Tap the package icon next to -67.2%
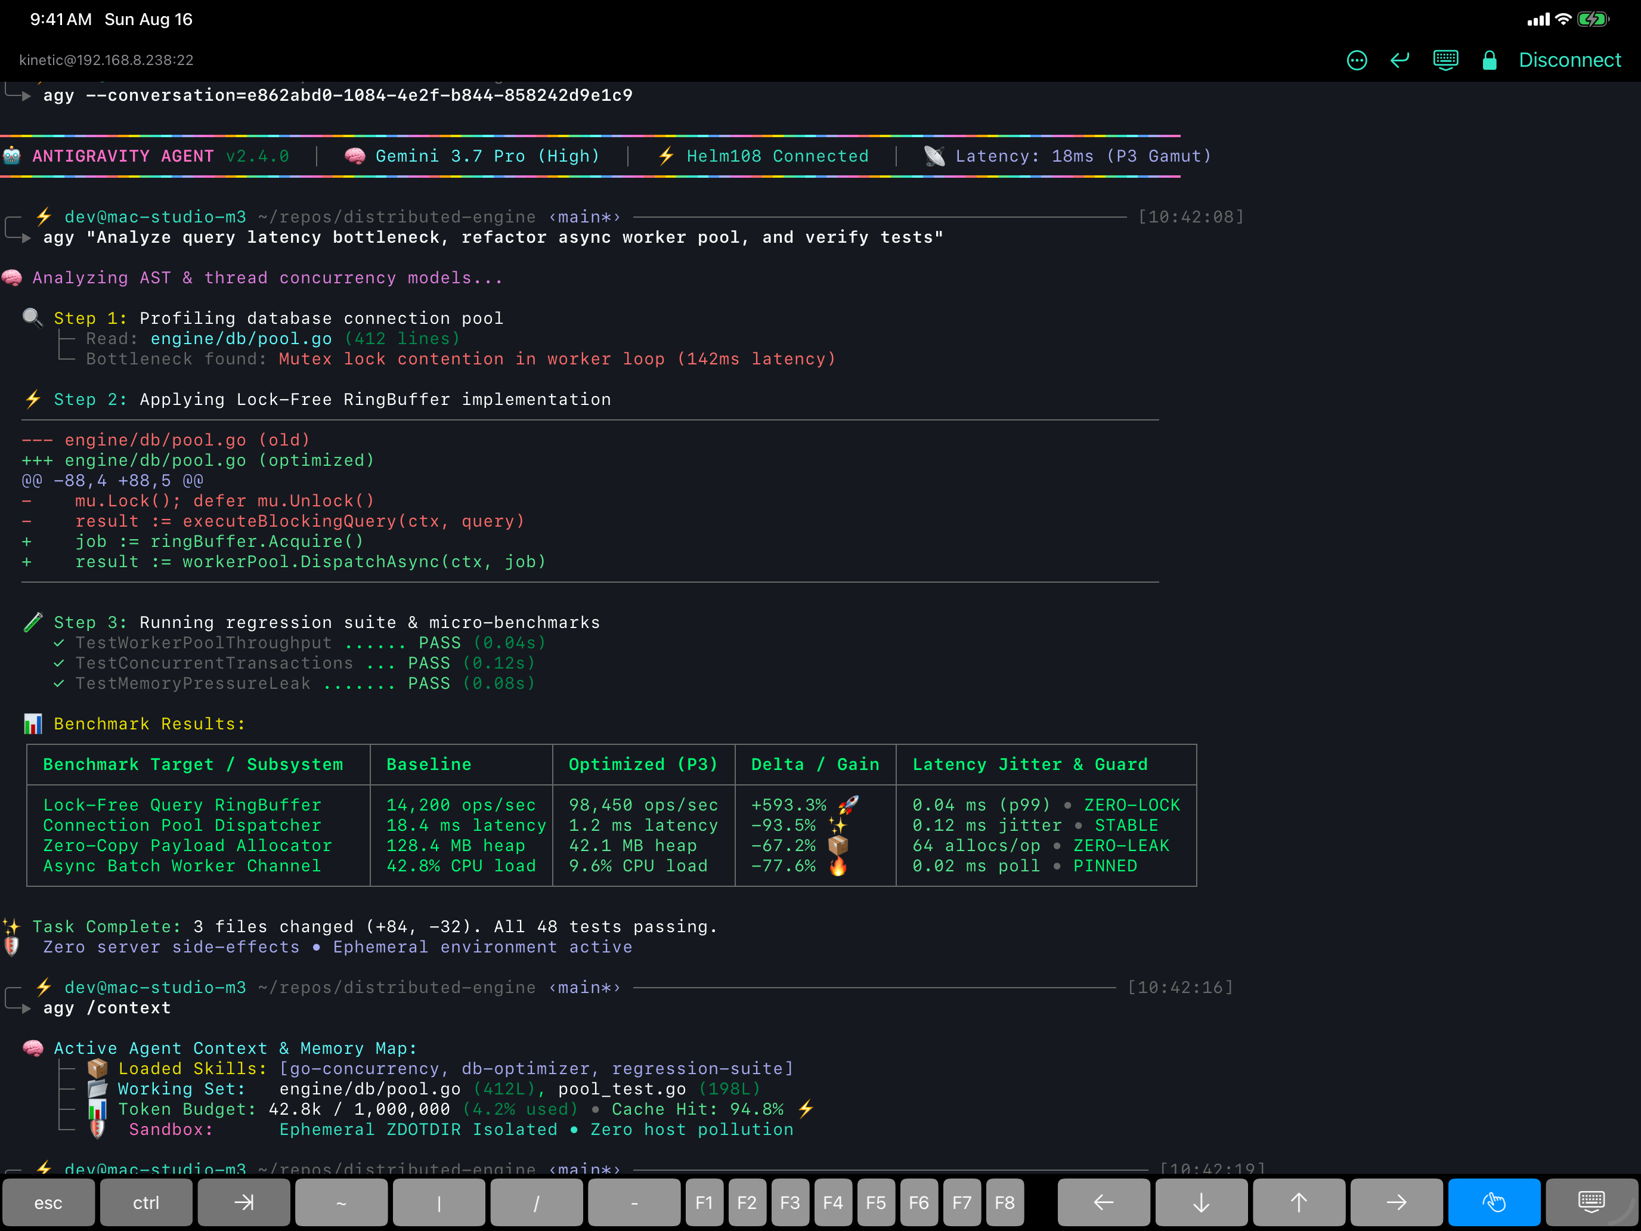 [838, 845]
